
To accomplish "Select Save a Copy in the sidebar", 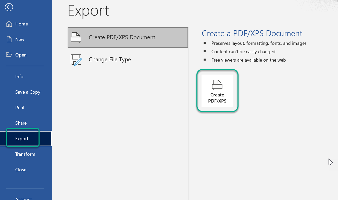I will pos(28,92).
